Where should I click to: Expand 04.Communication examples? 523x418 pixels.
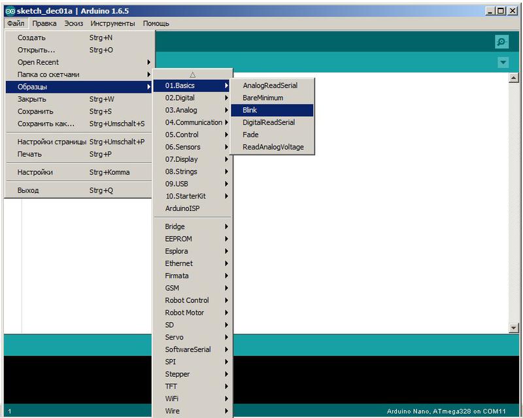[x=192, y=123]
